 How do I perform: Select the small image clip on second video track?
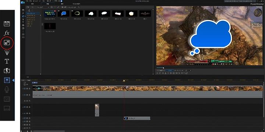[97, 110]
